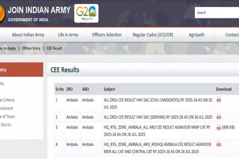Click the ARO column header
239x159 pixels.
(x=85, y=89)
